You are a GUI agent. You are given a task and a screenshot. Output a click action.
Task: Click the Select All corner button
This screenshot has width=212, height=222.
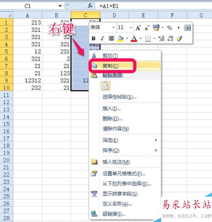(x=6, y=15)
